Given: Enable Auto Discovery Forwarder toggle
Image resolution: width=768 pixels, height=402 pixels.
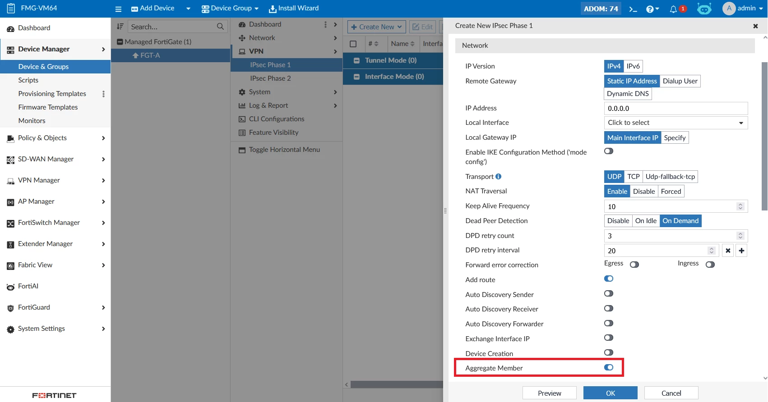Looking at the screenshot, I should 609,323.
